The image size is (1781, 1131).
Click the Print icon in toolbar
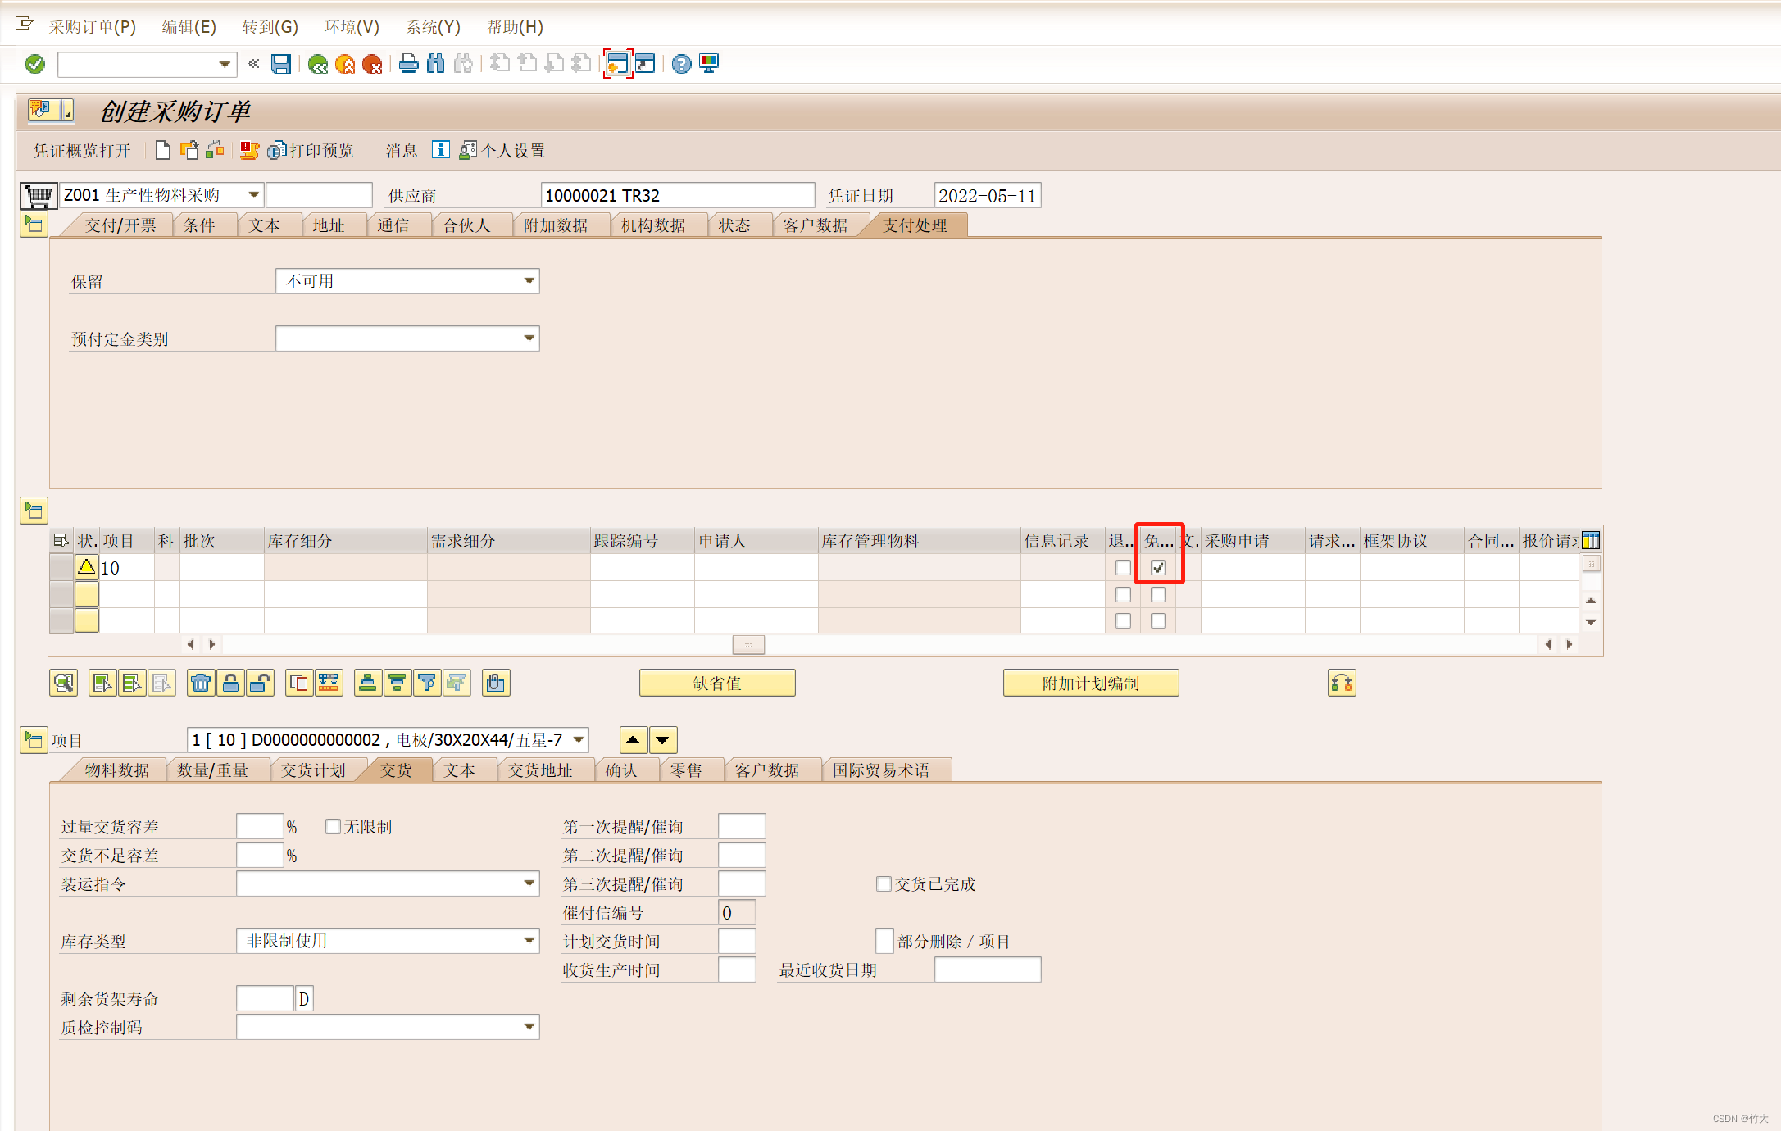click(x=408, y=64)
